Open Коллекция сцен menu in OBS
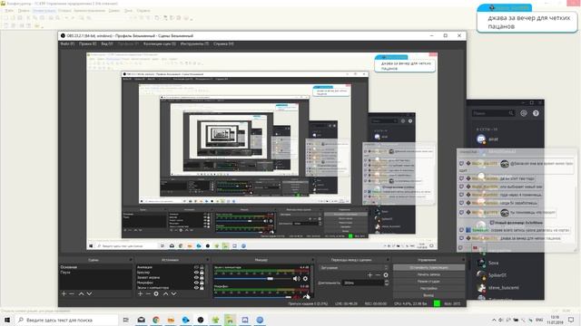581x326 pixels. click(x=160, y=44)
